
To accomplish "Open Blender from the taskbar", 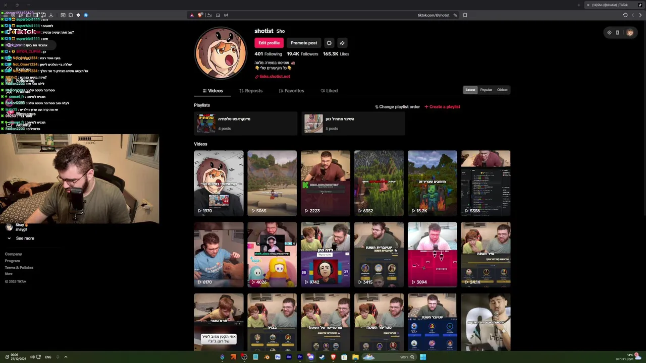I will click(x=266, y=357).
